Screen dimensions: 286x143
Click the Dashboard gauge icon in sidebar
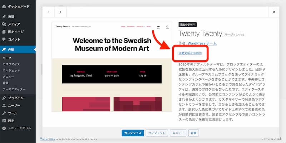click(4, 6)
